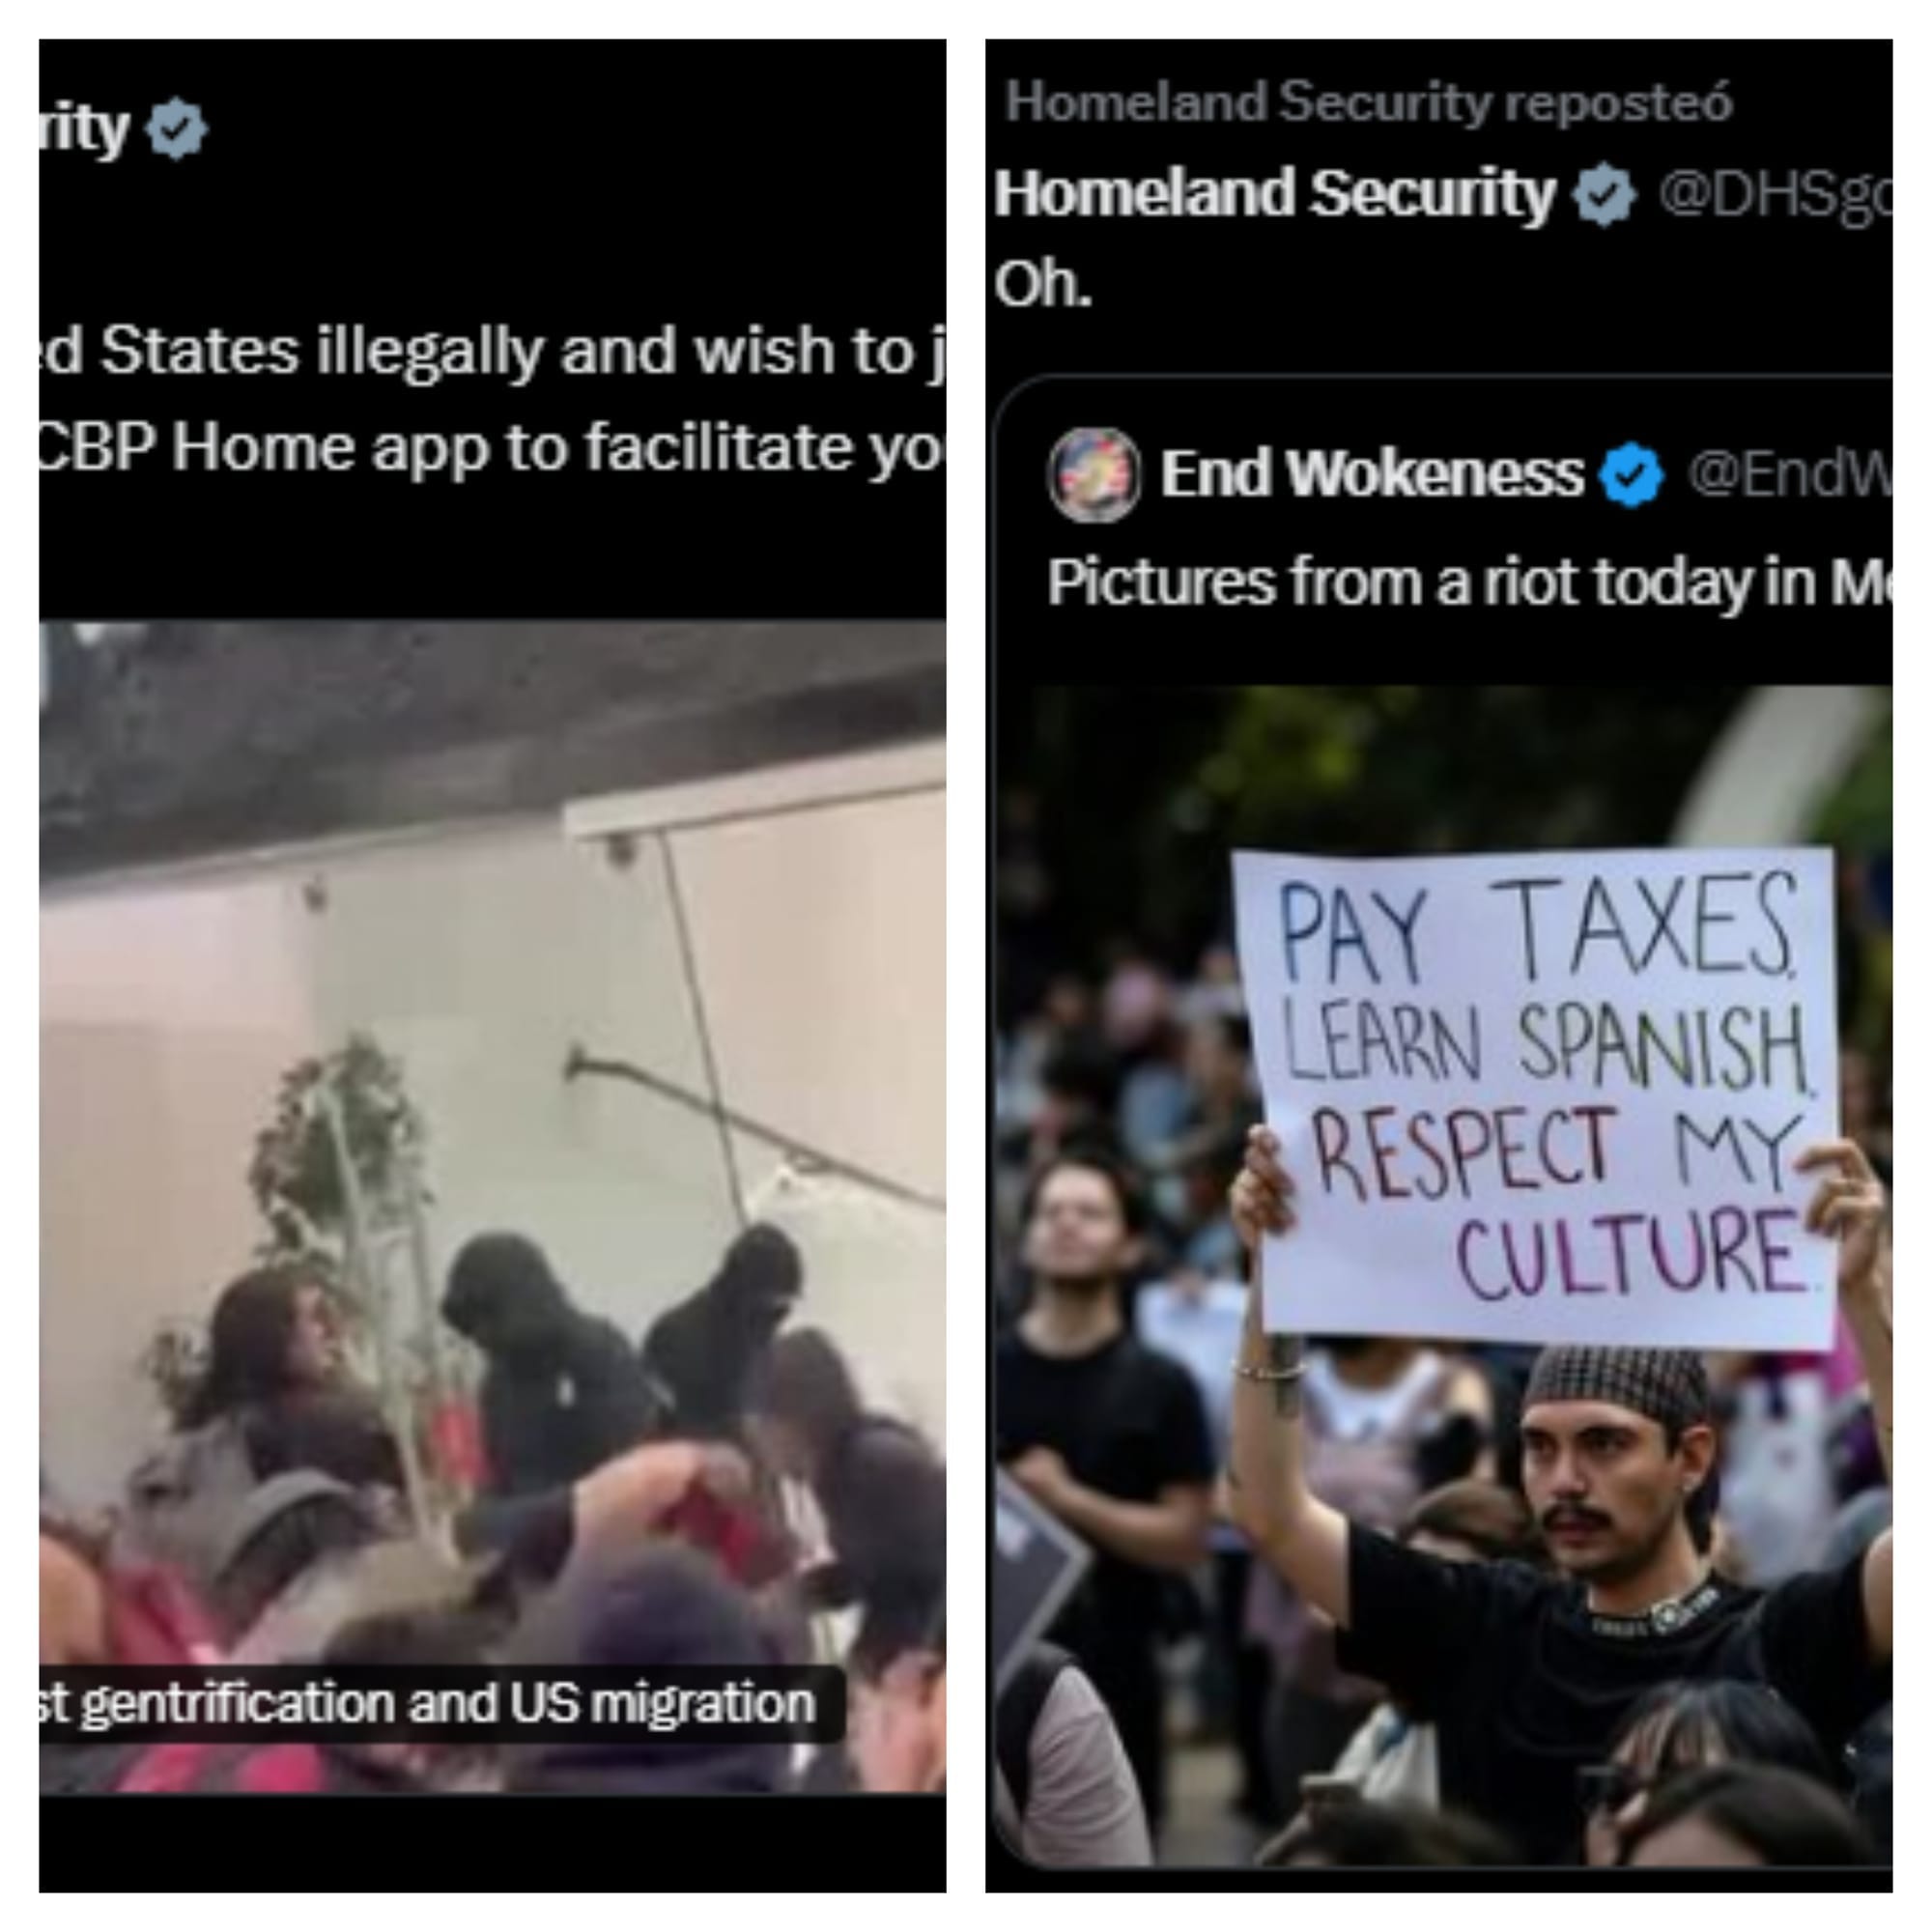Click the 'Homeland Security reposteó' label
The width and height of the screenshot is (1932, 1932).
pos(1369,102)
